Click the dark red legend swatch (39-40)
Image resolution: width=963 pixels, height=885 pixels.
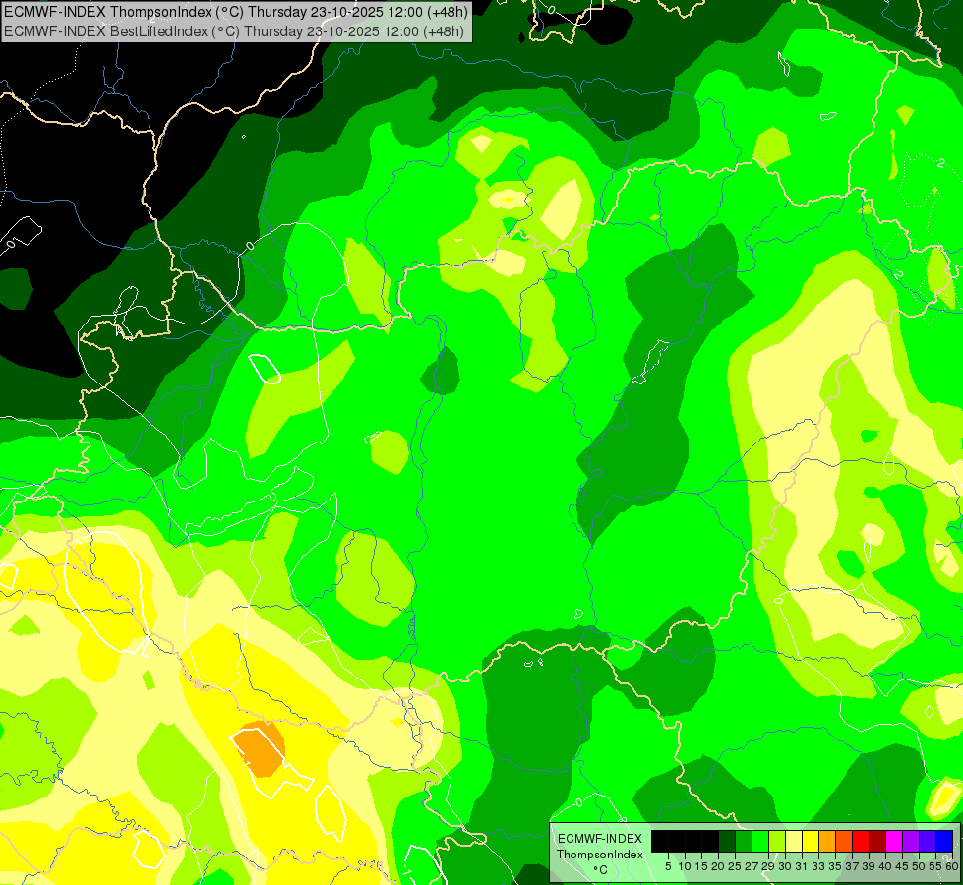click(x=877, y=841)
